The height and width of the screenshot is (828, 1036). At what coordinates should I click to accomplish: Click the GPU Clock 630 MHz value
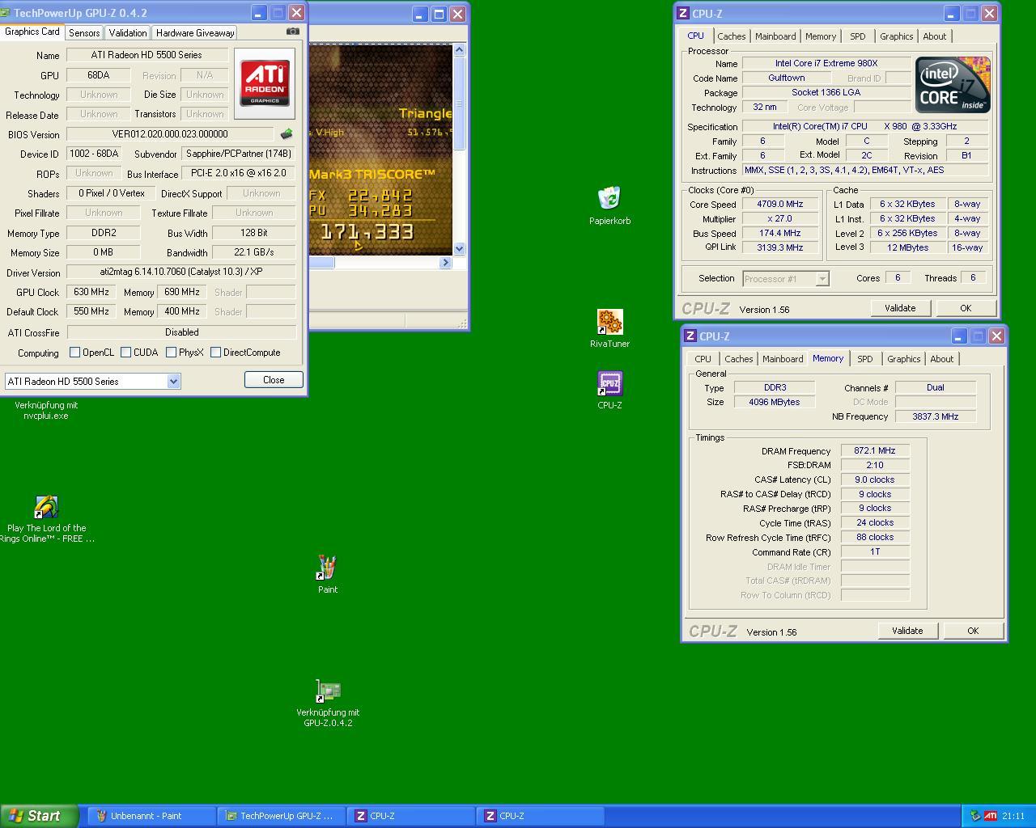click(x=91, y=292)
